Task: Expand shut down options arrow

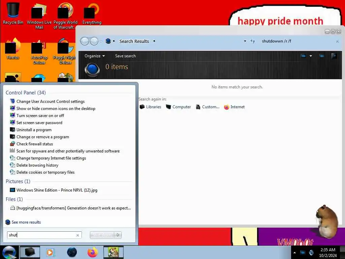Action: pyautogui.click(x=118, y=235)
